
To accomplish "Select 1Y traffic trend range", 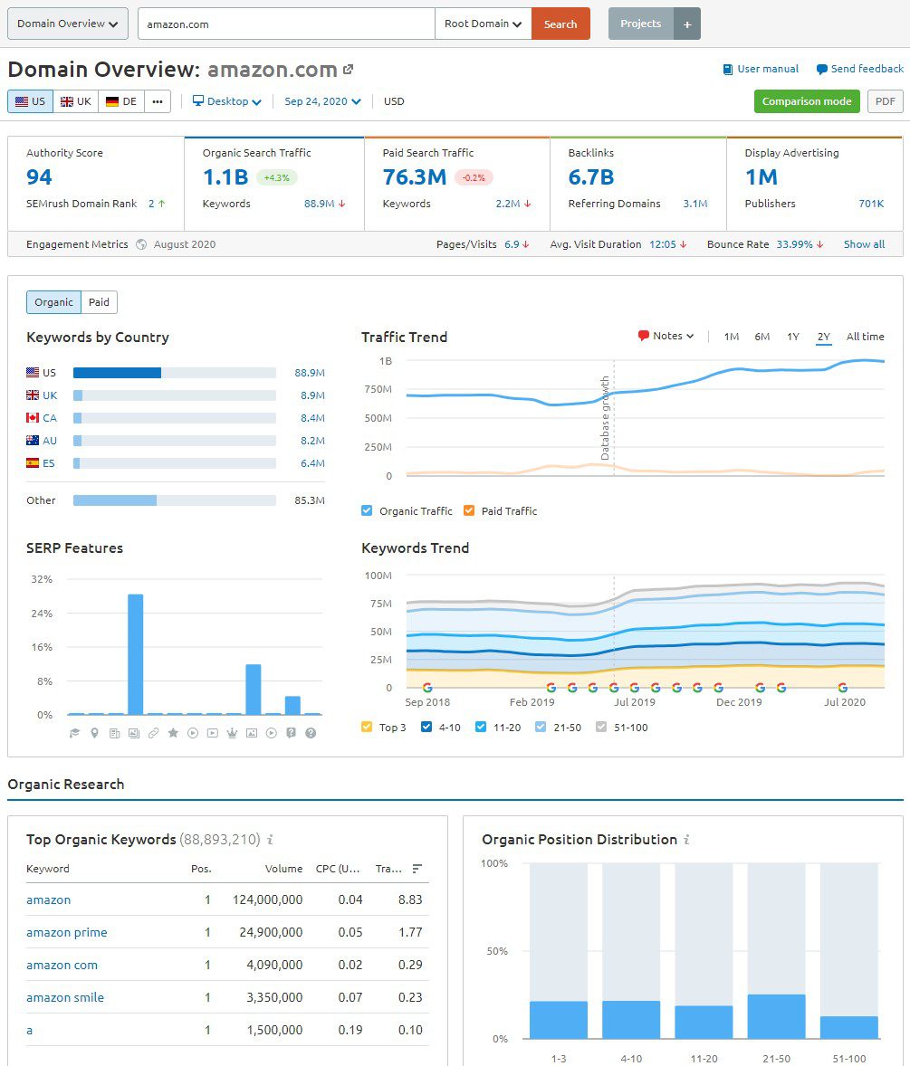I will point(793,337).
